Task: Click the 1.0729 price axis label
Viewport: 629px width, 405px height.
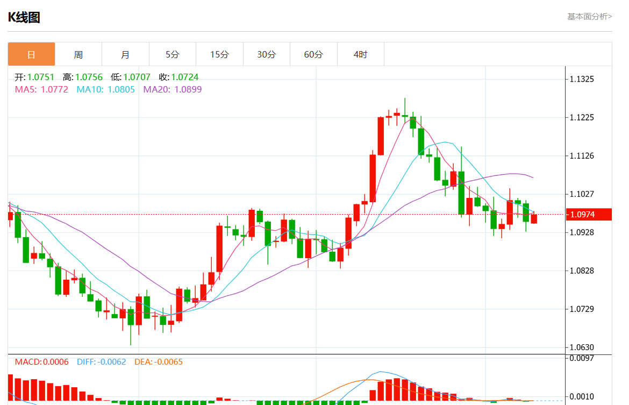Action: pyautogui.click(x=582, y=309)
